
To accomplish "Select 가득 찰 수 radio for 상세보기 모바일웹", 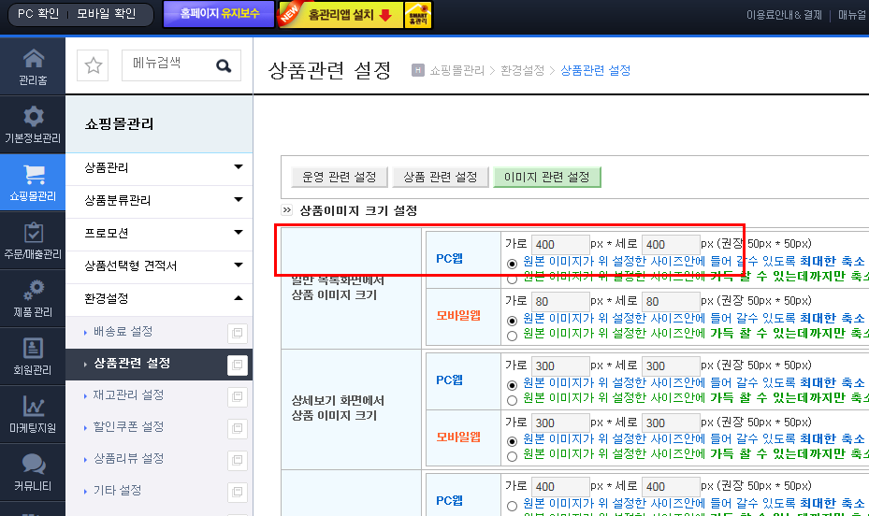I will click(512, 456).
